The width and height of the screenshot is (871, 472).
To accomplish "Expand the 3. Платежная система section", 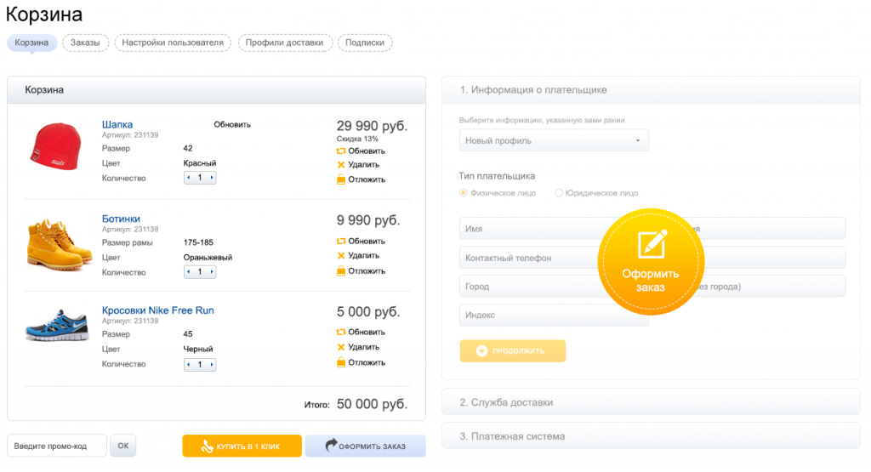I will (x=651, y=436).
